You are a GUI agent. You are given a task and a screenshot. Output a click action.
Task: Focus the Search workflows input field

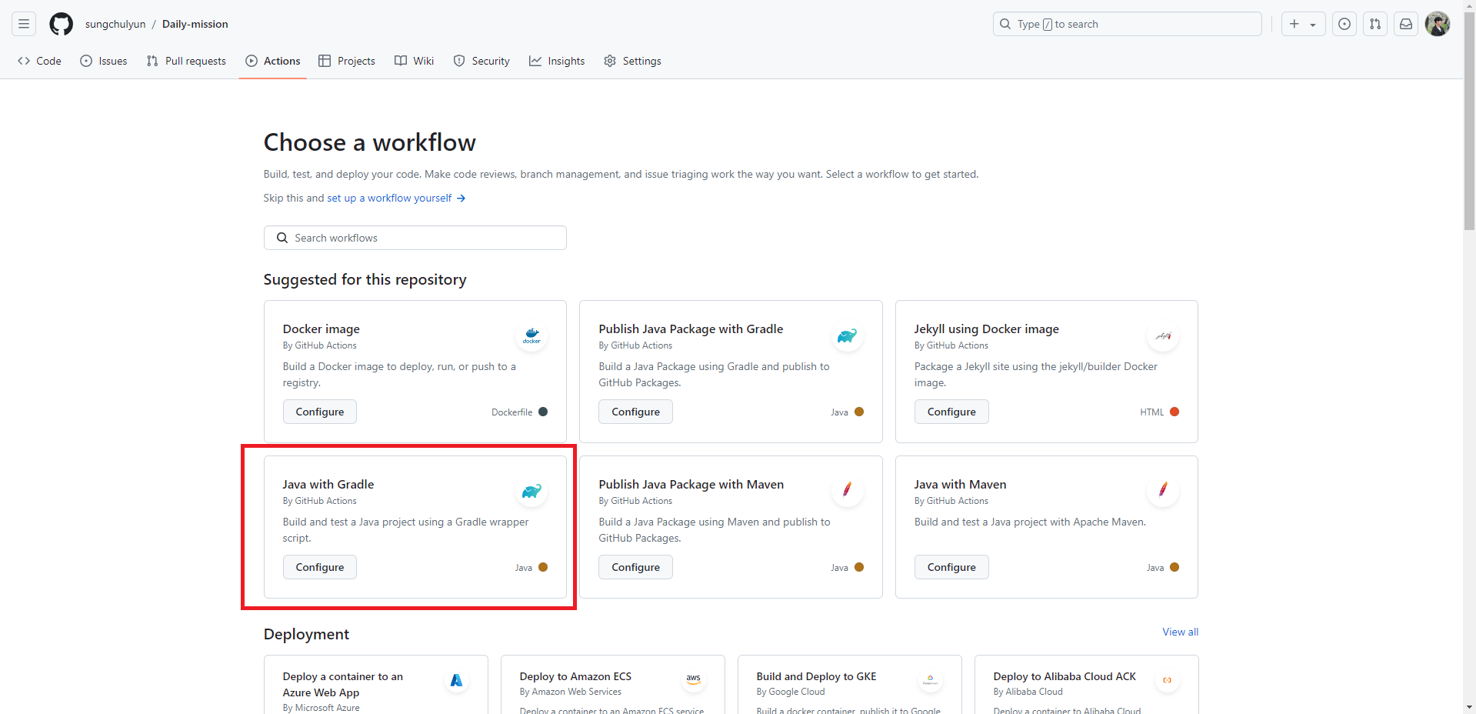(415, 238)
